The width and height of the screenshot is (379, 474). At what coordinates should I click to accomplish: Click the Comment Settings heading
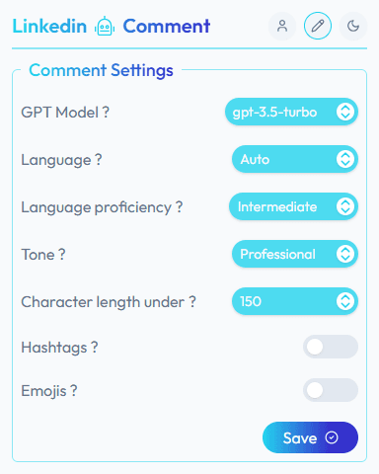point(101,70)
